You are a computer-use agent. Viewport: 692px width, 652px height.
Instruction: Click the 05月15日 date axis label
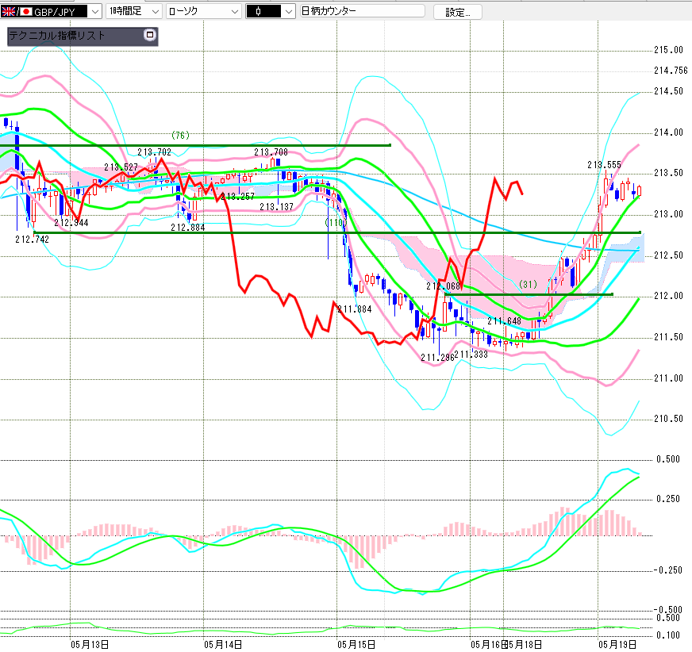(x=356, y=645)
